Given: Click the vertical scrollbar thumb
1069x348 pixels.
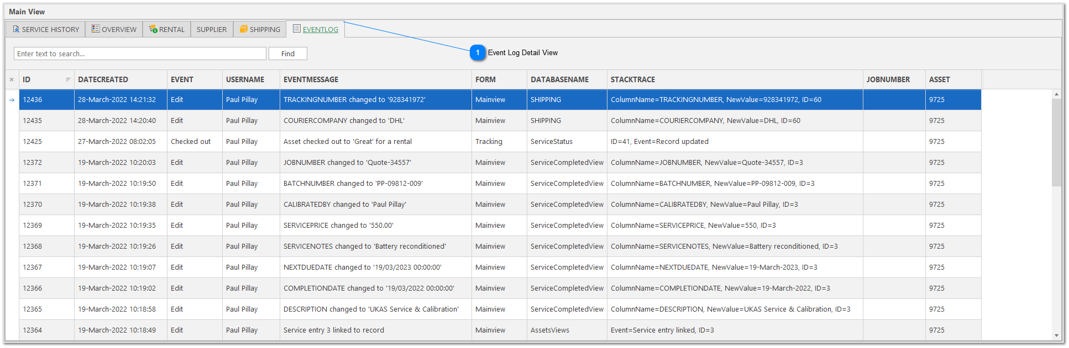Looking at the screenshot, I should [x=1056, y=142].
